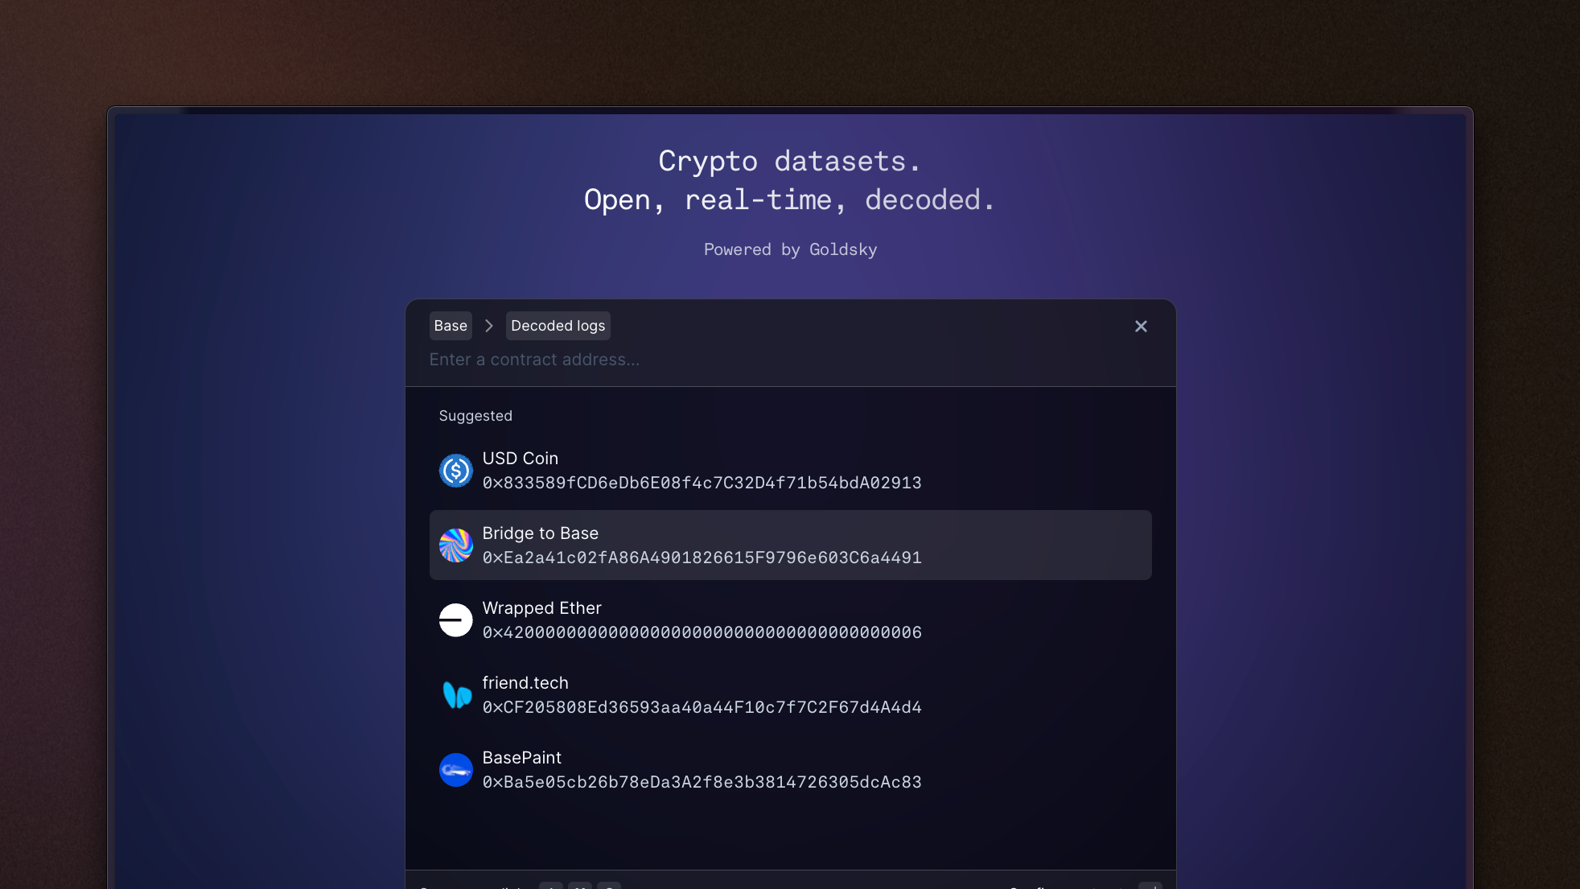Click the BasePaint 0xBa5e05 contract address
Image resolution: width=1580 pixels, height=889 pixels.
(702, 782)
